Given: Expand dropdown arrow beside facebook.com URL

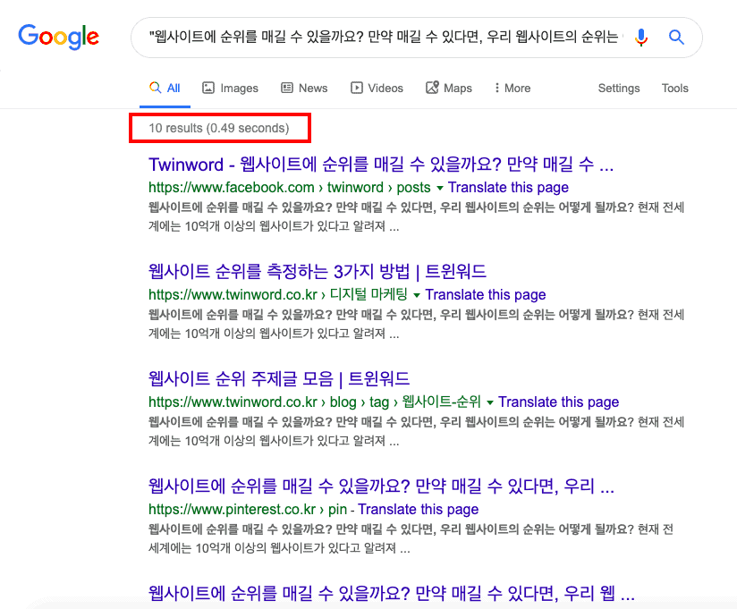Looking at the screenshot, I should (x=440, y=188).
